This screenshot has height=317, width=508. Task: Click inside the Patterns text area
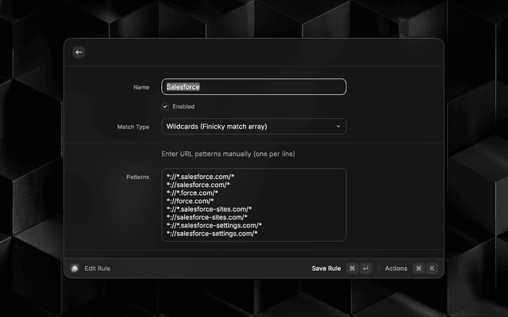click(254, 204)
